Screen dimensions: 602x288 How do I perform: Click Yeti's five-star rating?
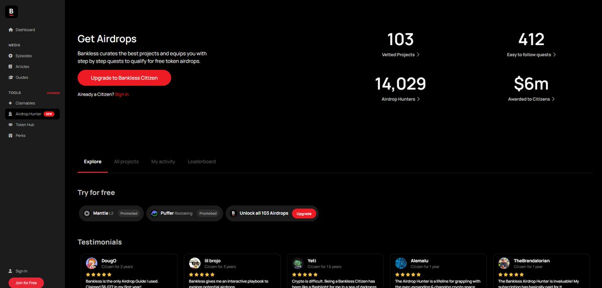pos(305,274)
